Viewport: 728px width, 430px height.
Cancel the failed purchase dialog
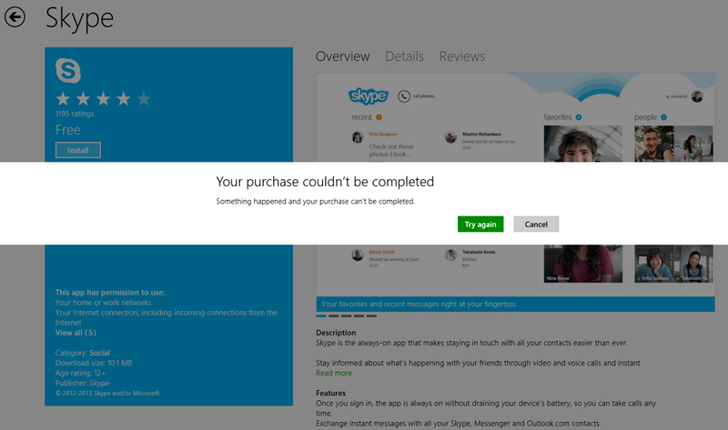point(536,224)
